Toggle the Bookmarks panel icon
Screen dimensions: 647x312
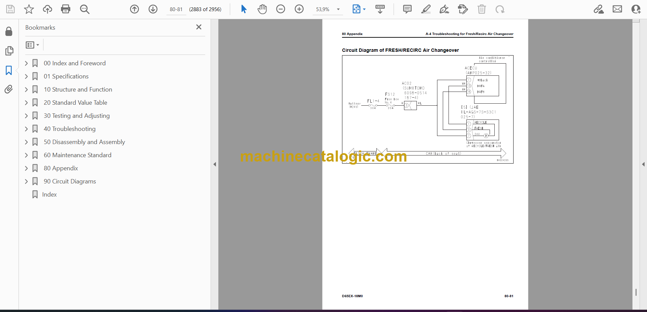click(x=9, y=70)
